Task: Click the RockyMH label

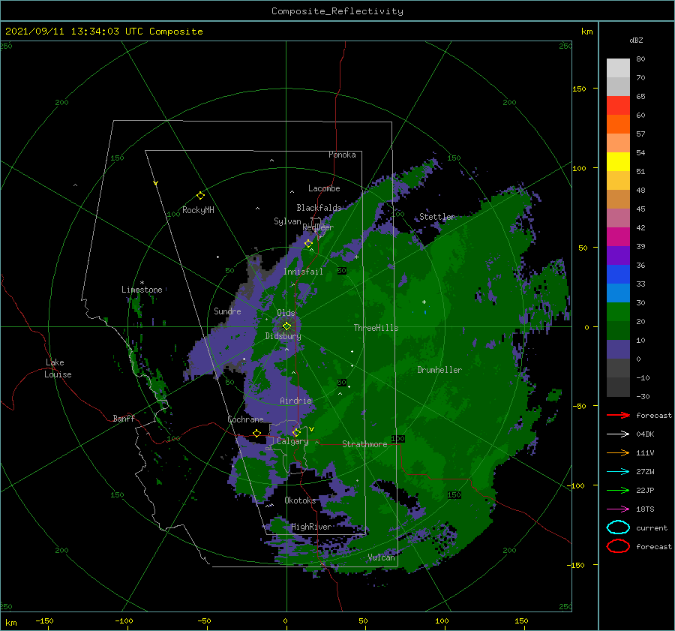Action: [198, 210]
